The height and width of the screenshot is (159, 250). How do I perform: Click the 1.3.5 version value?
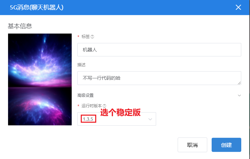point(88,119)
